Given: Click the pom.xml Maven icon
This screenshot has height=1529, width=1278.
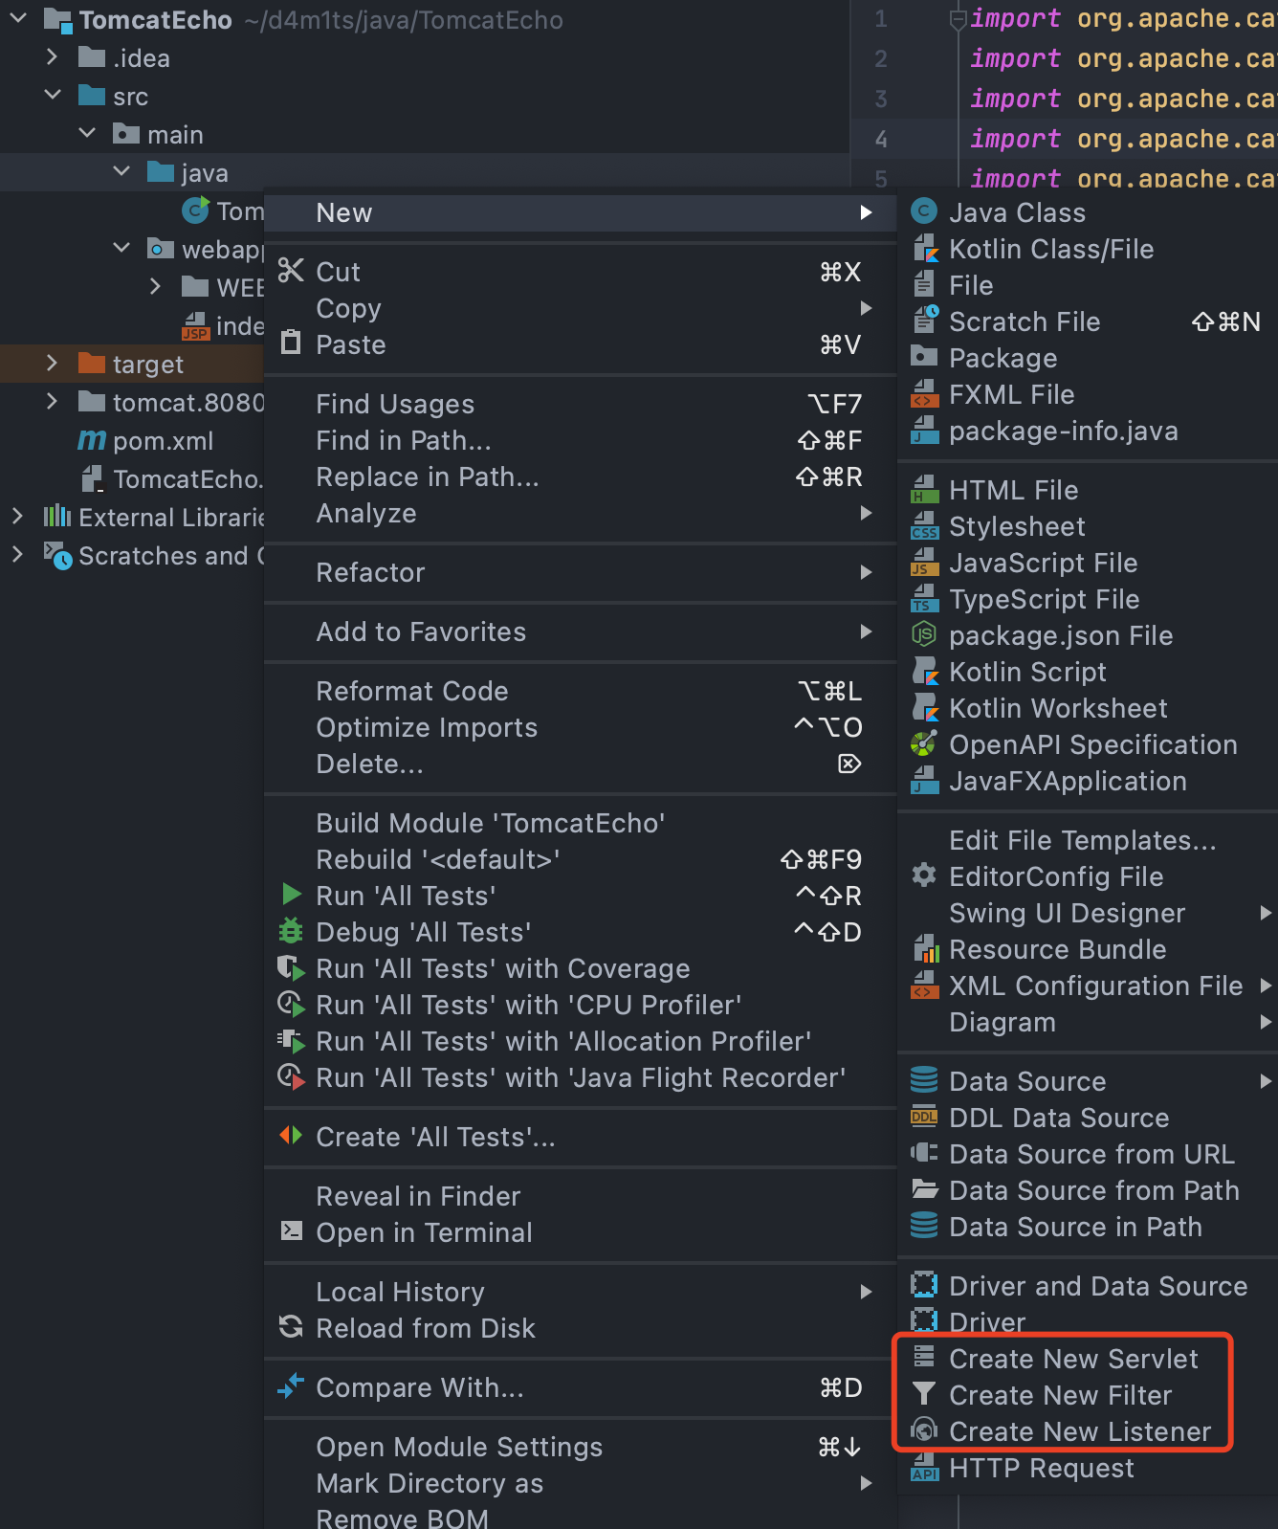Looking at the screenshot, I should (x=92, y=440).
